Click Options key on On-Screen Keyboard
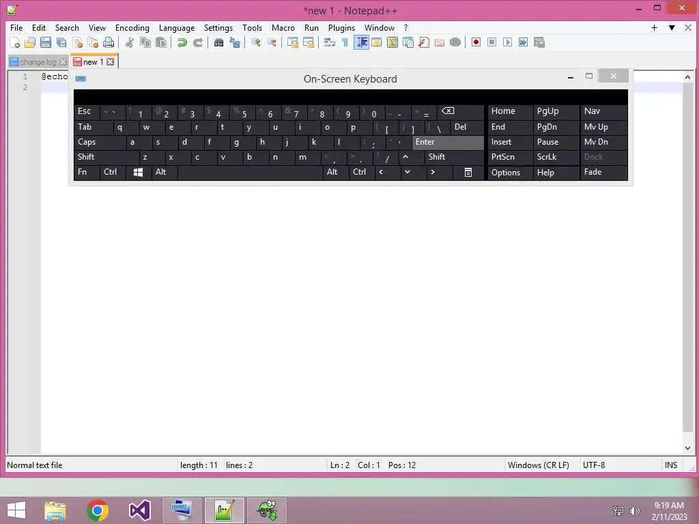699x524 pixels. 510,173
